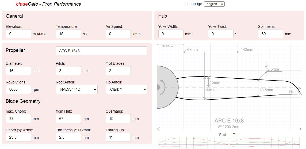This screenshot has height=149, width=306.
Task: Open the Language dropdown
Action: click(214, 4)
